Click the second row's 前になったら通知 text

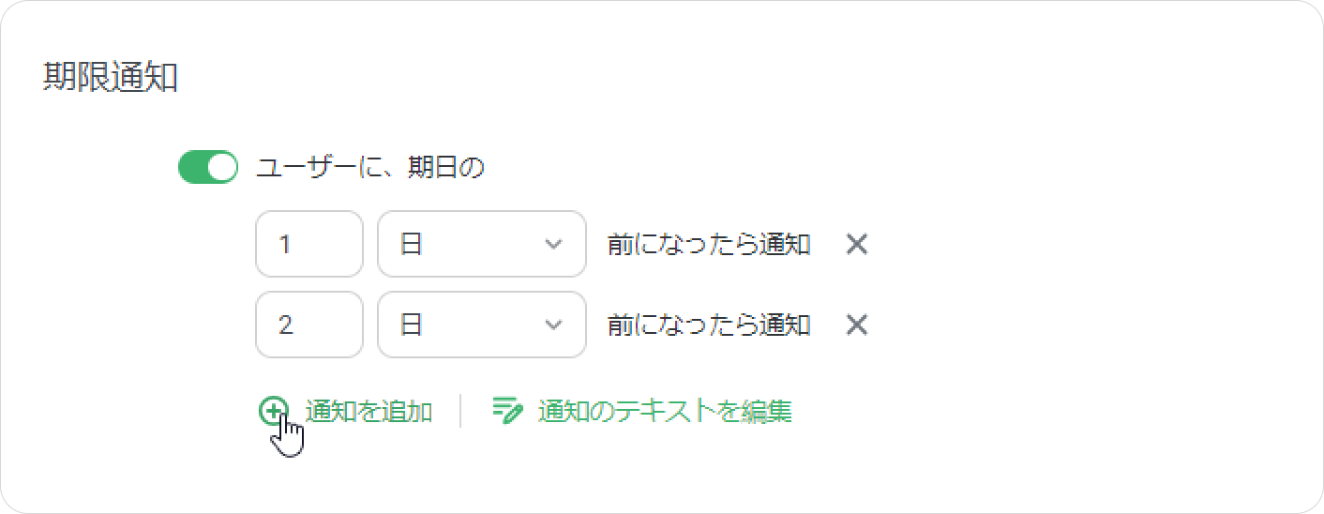pyautogui.click(x=709, y=325)
